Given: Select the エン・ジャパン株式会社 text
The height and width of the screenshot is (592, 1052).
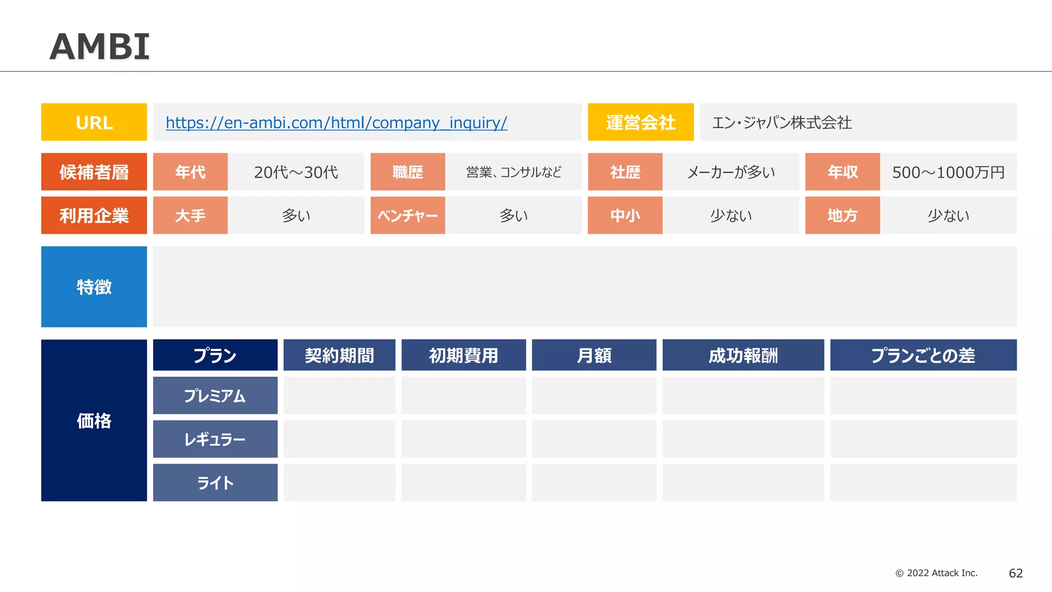Looking at the screenshot, I should (x=782, y=122).
